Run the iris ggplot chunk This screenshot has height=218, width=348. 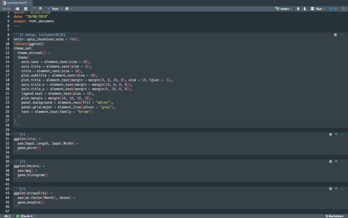point(342,134)
